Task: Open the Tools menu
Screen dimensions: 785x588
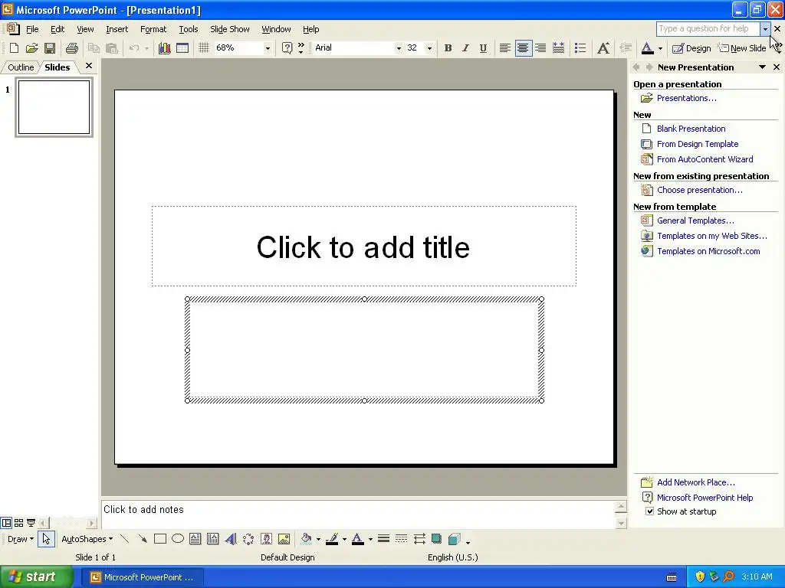Action: (189, 30)
